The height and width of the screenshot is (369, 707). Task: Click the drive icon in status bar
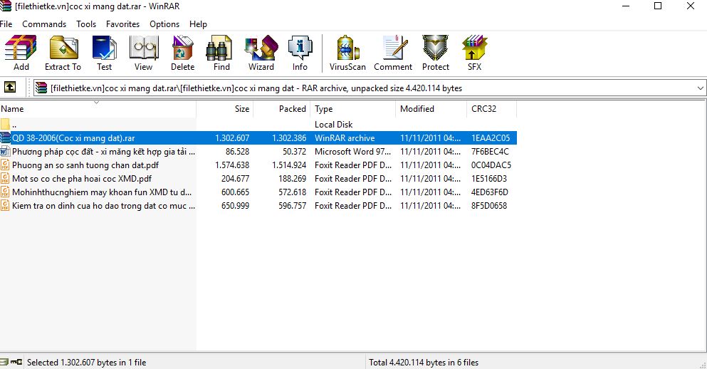tap(4, 363)
